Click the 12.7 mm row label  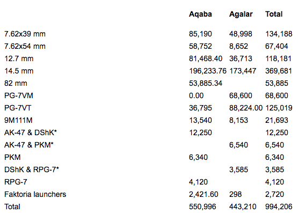[19, 59]
